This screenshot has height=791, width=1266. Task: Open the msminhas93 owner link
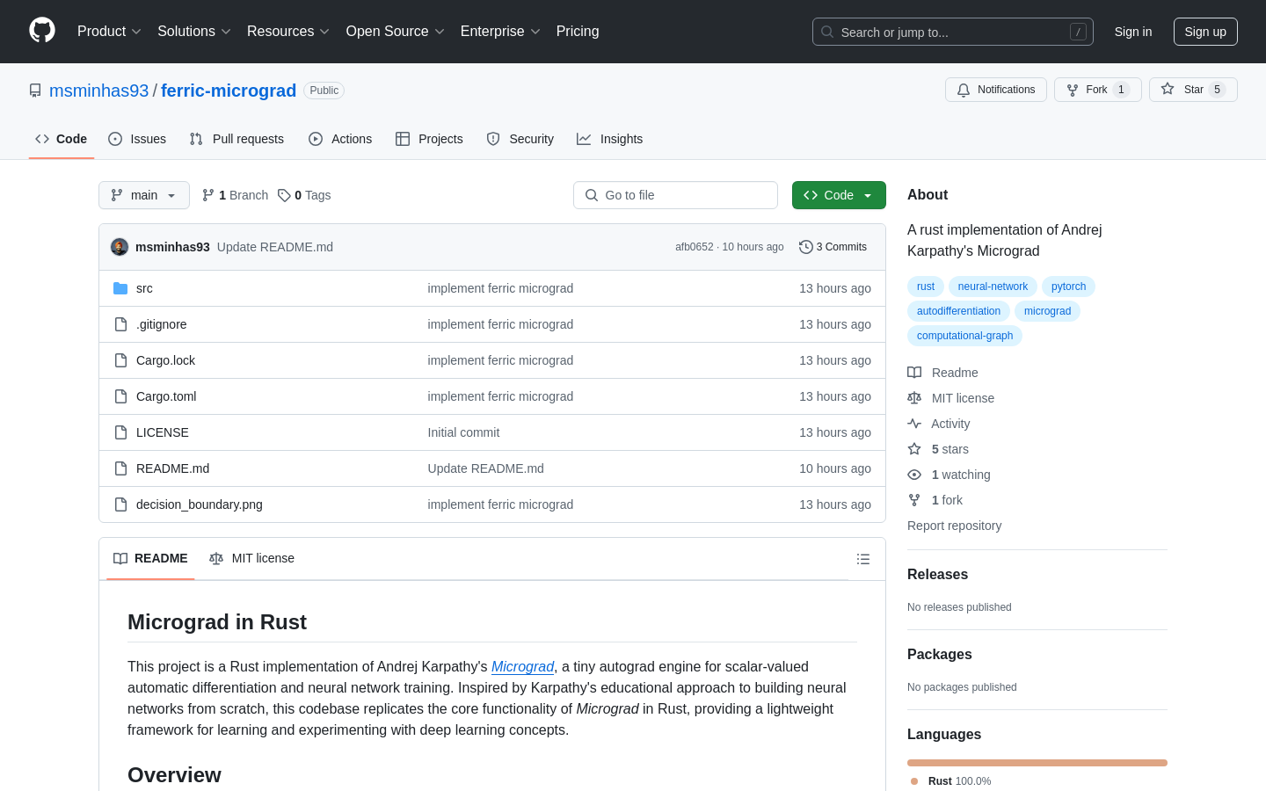[99, 91]
